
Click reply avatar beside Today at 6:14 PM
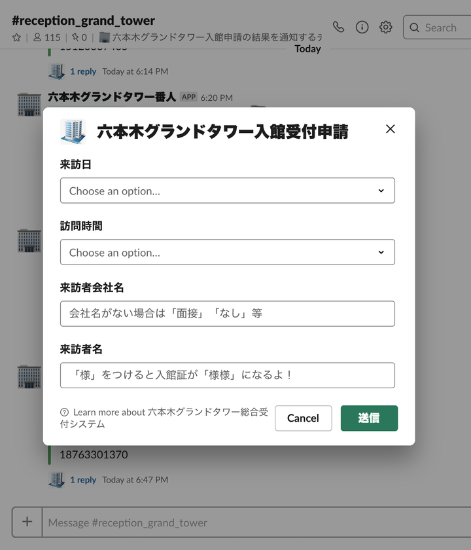click(x=56, y=71)
